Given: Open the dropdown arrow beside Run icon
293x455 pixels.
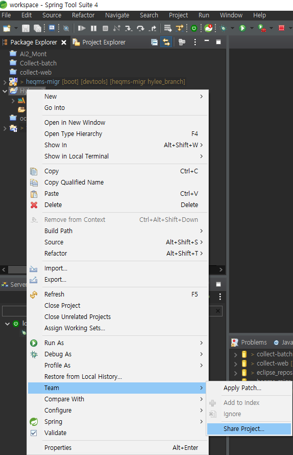Looking at the screenshot, I should pos(252,28).
